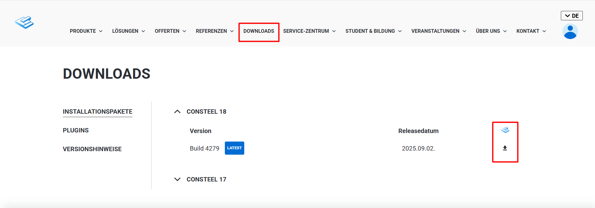Expand the VERANSTALTUNGEN chevron arrow
The height and width of the screenshot is (208, 595).
[464, 31]
